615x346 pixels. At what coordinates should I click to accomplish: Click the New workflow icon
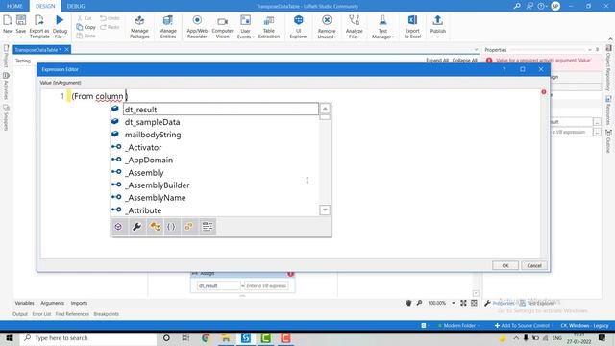tap(8, 20)
